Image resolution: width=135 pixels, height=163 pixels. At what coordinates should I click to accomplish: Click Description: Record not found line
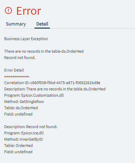(31, 127)
